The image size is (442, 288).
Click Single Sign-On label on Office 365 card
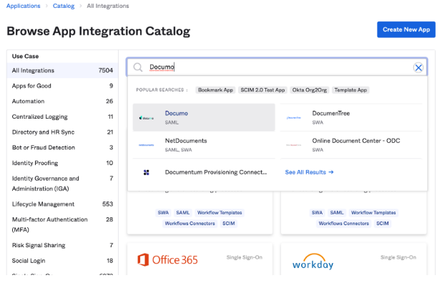(245, 257)
